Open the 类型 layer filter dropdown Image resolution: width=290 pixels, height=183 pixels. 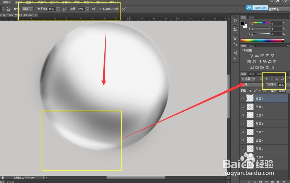coord(248,79)
